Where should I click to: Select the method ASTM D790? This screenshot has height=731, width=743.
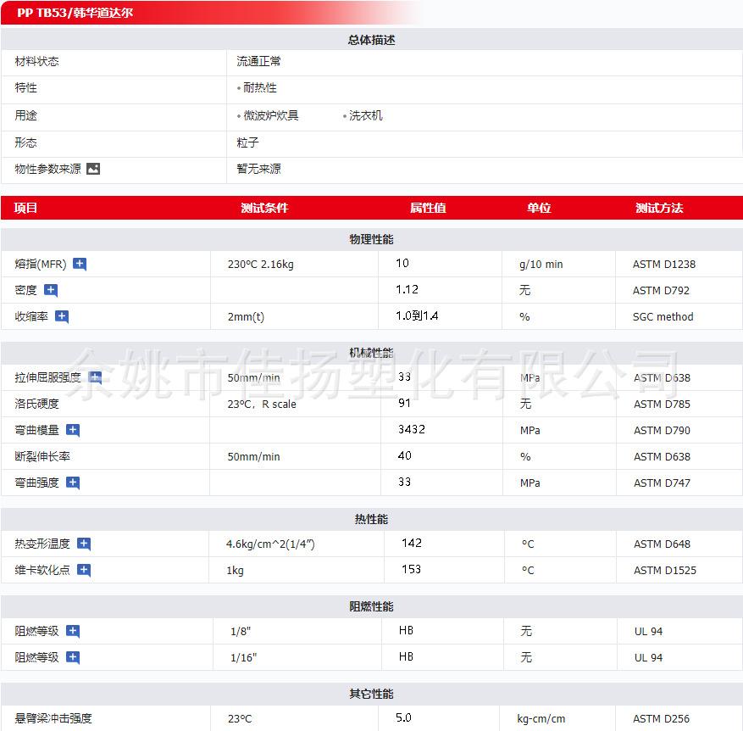click(662, 430)
